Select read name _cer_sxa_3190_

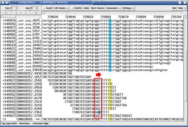pos(29,28)
